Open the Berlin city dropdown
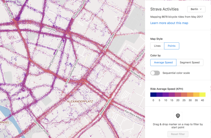Image resolution: width=211 pixels, height=138 pixels. (196, 9)
